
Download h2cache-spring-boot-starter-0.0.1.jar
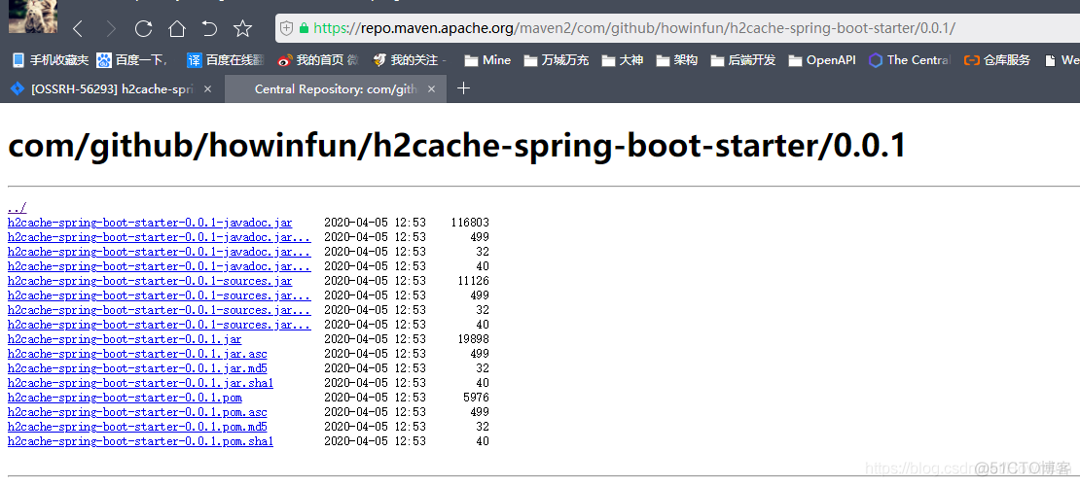[125, 339]
